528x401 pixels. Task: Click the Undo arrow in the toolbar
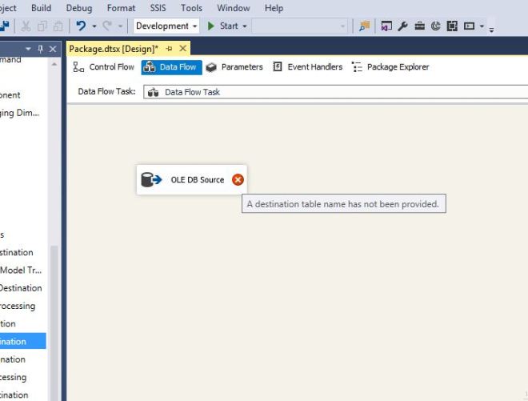(x=81, y=26)
